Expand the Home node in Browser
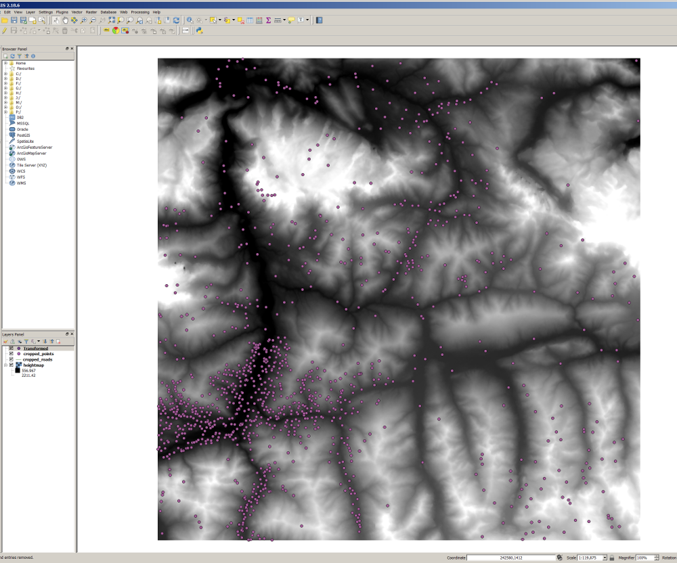 tap(5, 63)
